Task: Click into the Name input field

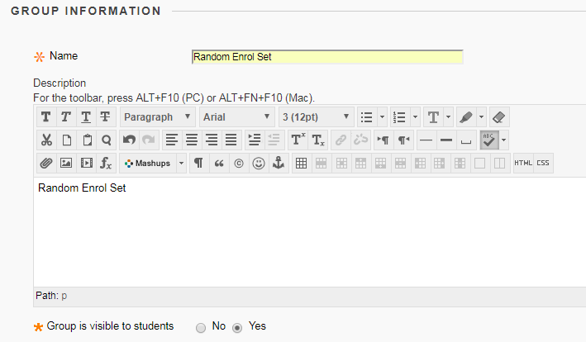Action: point(327,57)
